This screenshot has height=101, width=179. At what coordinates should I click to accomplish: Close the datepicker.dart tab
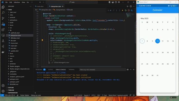[63, 6]
